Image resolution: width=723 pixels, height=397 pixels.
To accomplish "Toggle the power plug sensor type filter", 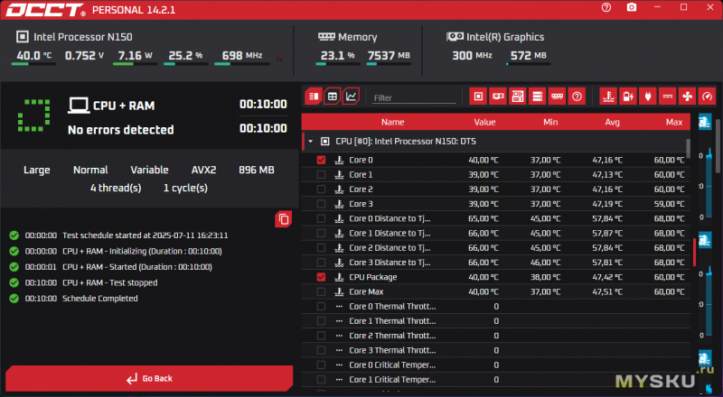I will [648, 97].
